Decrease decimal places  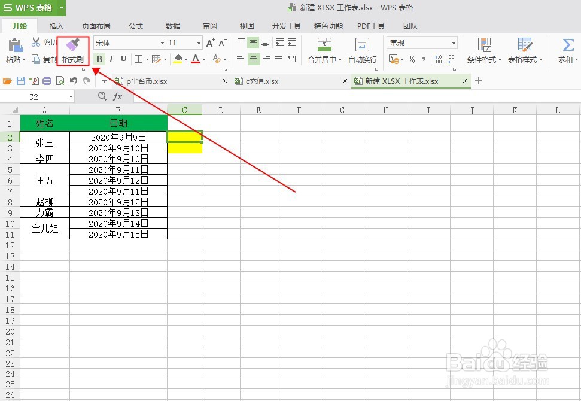coord(451,59)
